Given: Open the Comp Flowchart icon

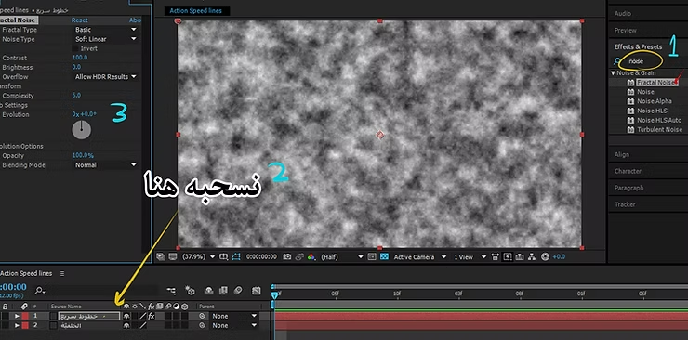Looking at the screenshot, I should tap(532, 256).
